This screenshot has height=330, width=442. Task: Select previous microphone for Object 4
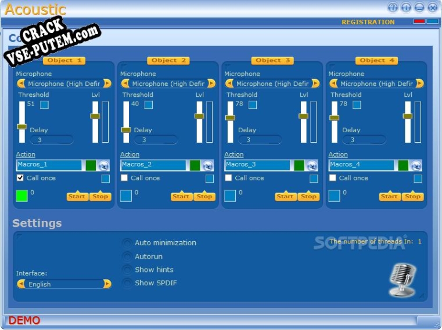click(x=333, y=84)
